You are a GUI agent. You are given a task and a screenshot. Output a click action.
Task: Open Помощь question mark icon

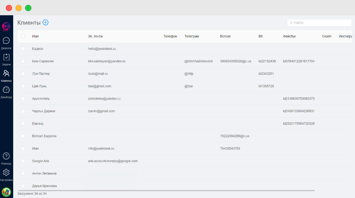(6, 156)
